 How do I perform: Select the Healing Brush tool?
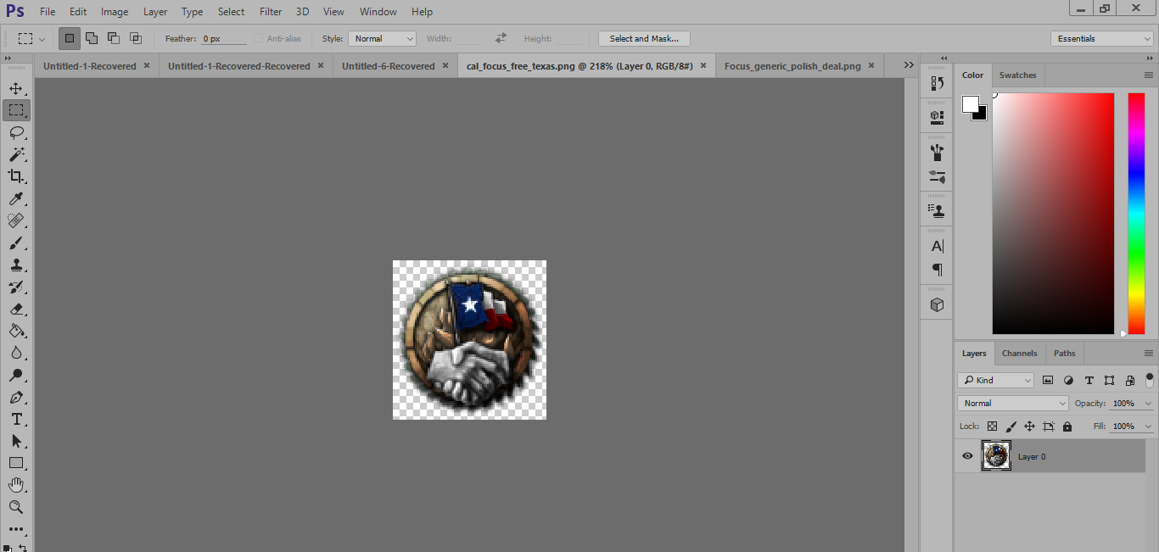click(16, 220)
